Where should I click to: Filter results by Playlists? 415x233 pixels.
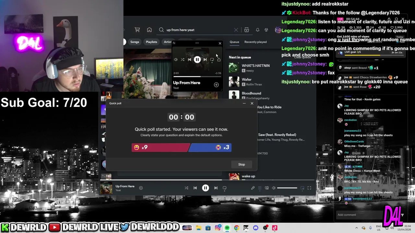click(x=151, y=42)
